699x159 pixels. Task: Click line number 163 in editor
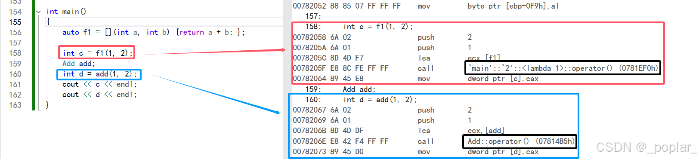(x=15, y=105)
